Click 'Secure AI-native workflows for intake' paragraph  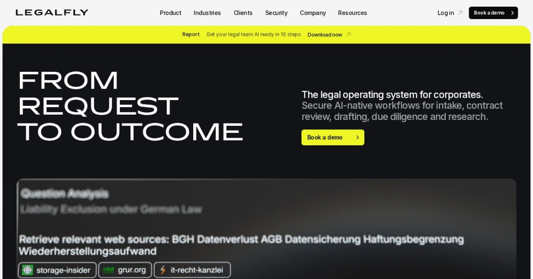(402, 111)
